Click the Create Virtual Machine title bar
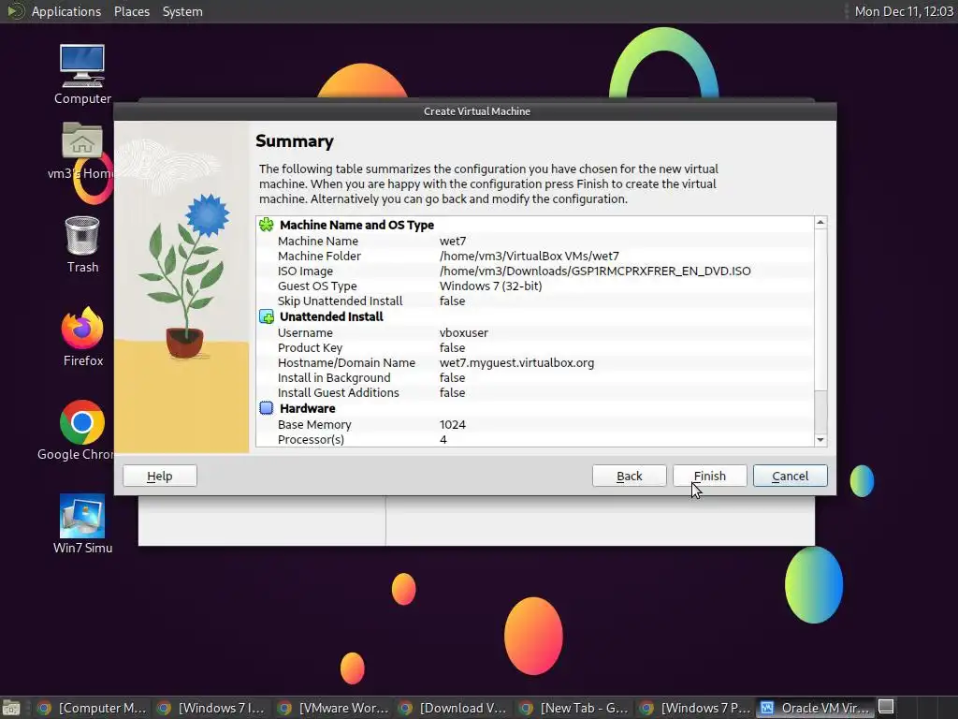 click(476, 111)
